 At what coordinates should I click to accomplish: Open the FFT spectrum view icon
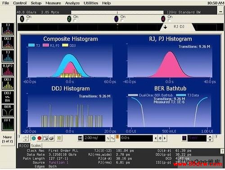pos(8,124)
